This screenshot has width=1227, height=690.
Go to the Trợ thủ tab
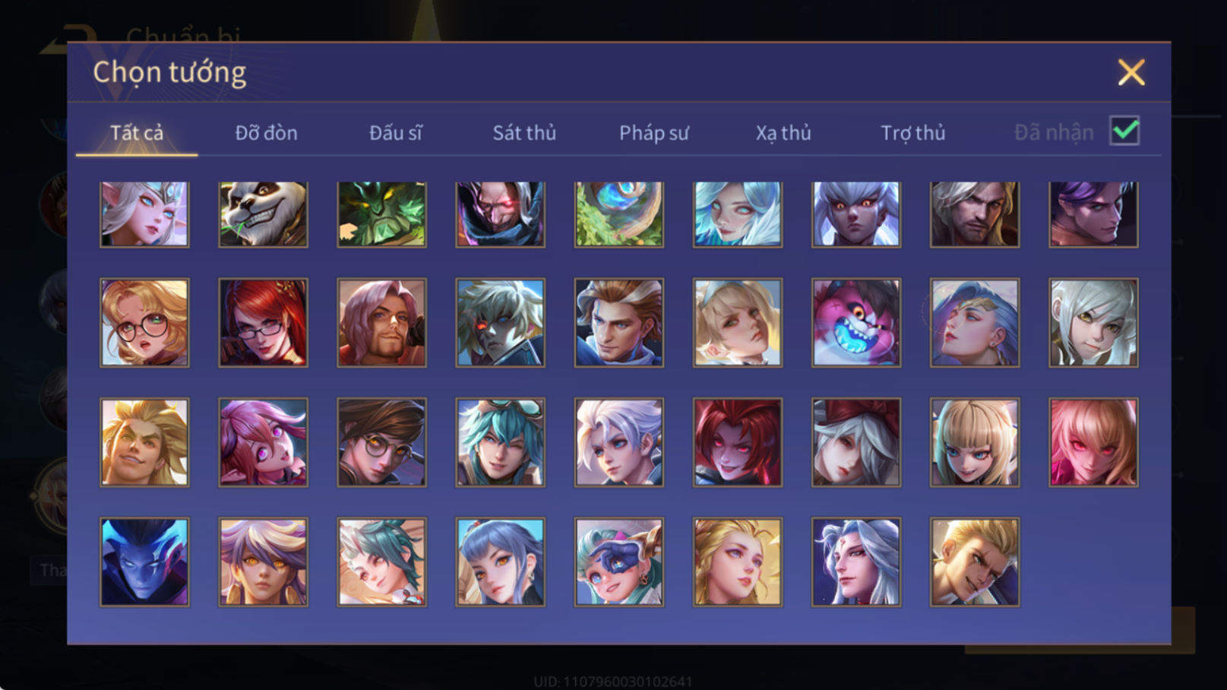pyautogui.click(x=912, y=133)
